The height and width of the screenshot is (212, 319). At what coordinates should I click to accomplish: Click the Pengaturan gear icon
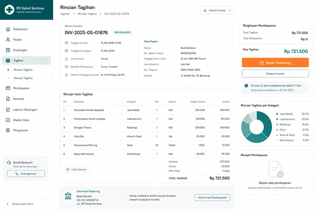pos(8,130)
